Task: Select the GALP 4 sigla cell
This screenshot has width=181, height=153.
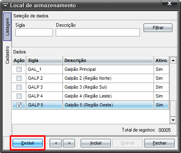Action: click(x=44, y=96)
